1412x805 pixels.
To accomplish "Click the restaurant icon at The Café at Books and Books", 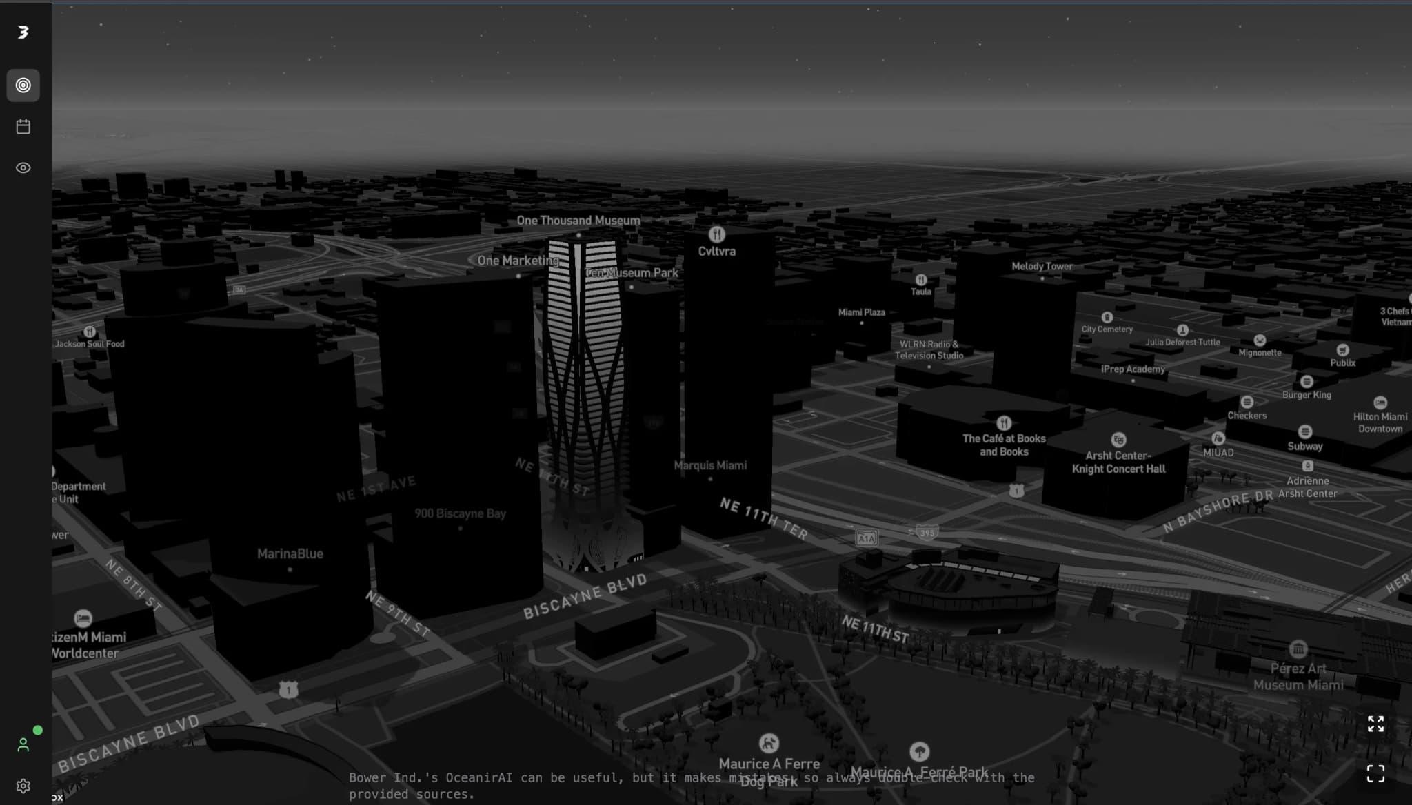I will pos(1004,422).
